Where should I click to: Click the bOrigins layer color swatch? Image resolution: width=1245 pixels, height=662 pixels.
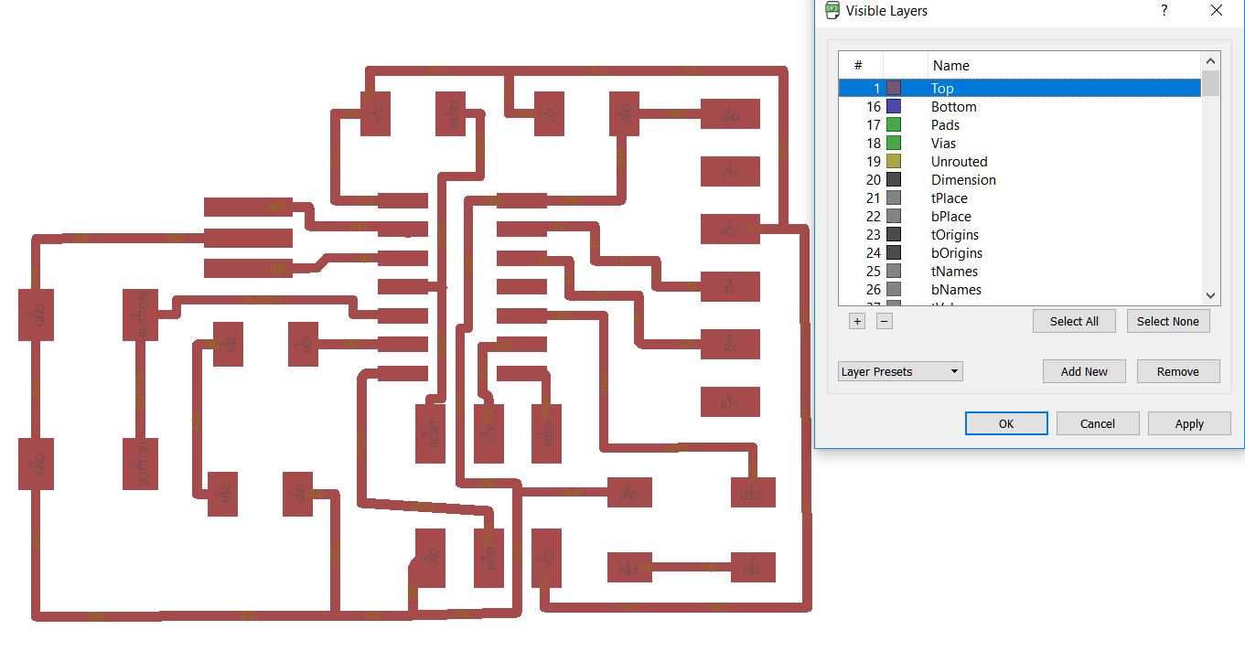894,252
